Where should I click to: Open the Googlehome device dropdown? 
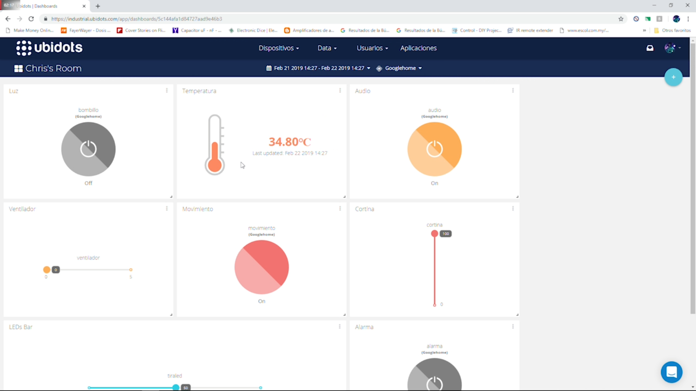tap(399, 68)
